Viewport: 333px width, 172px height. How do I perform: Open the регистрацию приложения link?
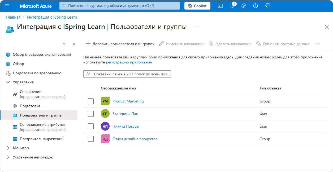pos(129,62)
